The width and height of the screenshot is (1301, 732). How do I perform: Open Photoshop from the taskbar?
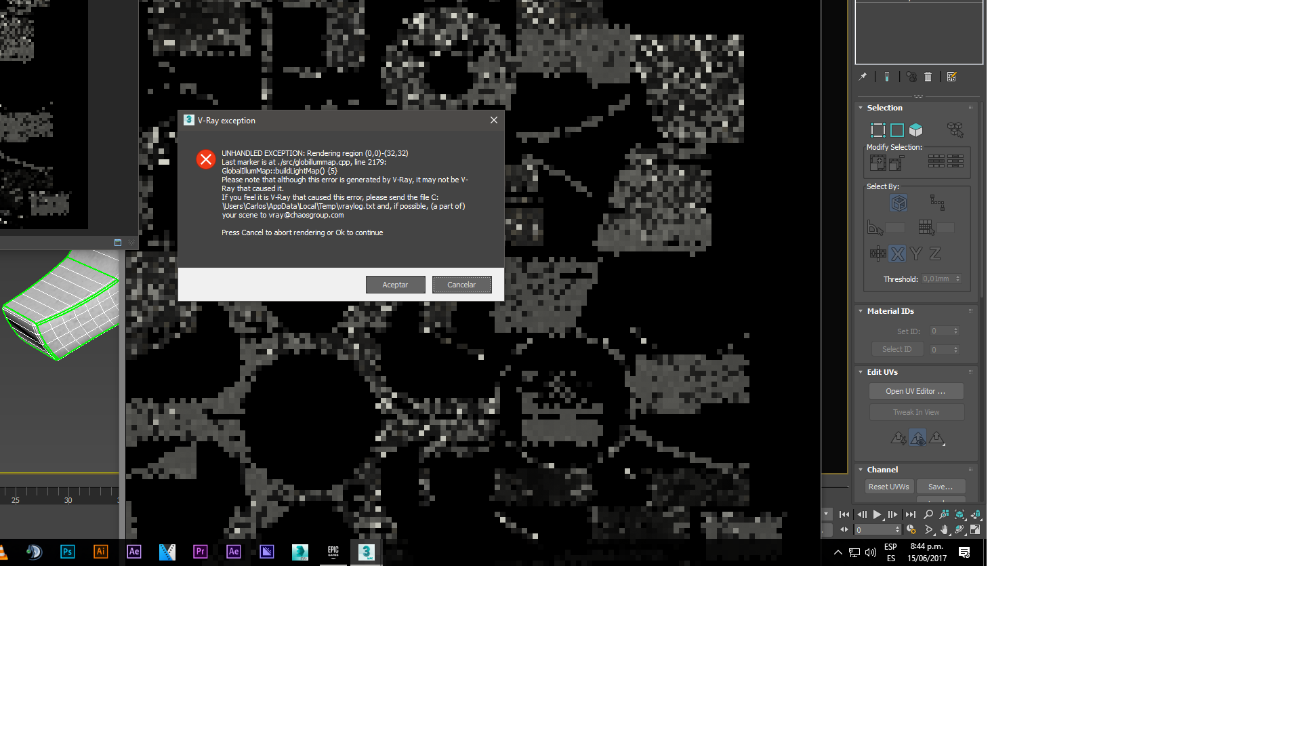(x=67, y=552)
